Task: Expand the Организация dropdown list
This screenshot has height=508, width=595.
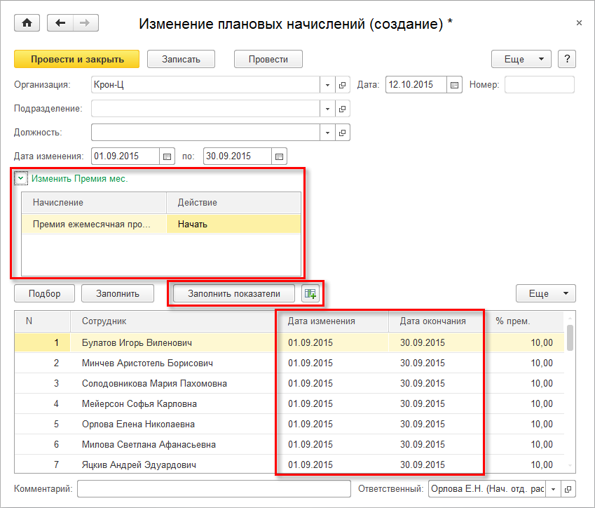Action: click(327, 85)
